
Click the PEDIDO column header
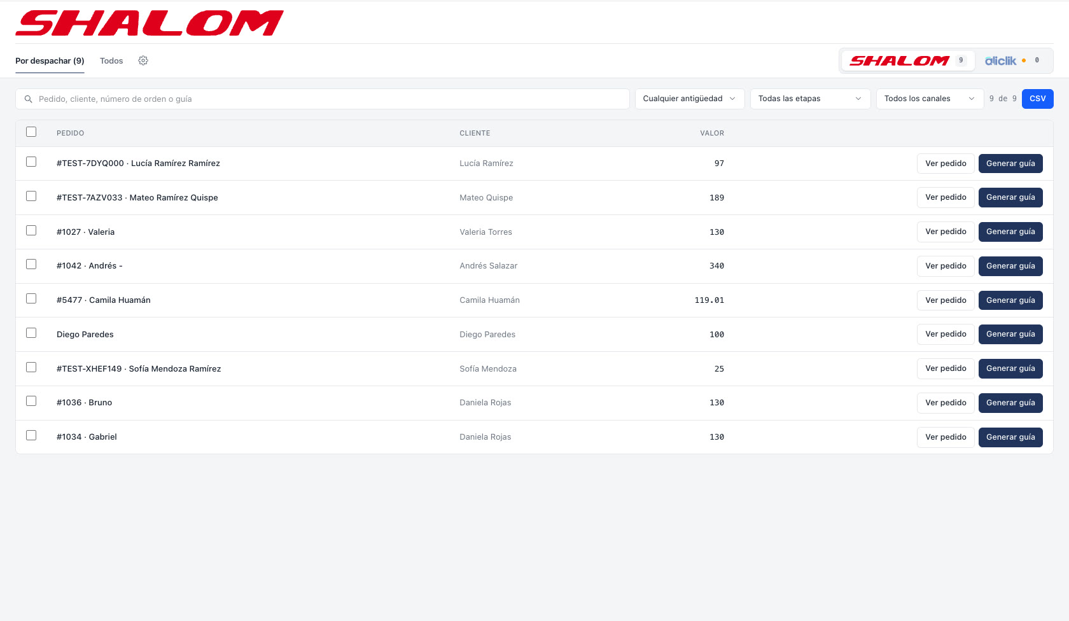[70, 133]
